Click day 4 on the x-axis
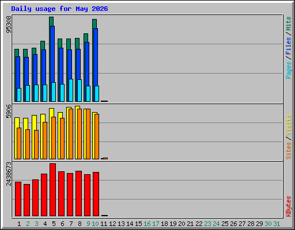Image resolution: width=295 pixels, height=230 pixels. coord(45,224)
